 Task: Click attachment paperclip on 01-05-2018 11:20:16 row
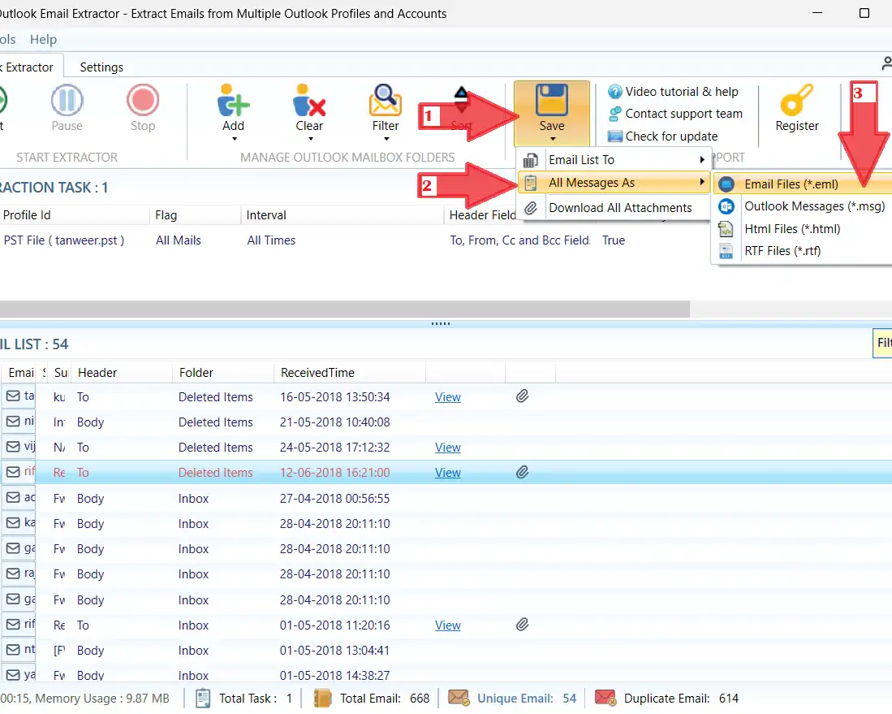coord(522,625)
